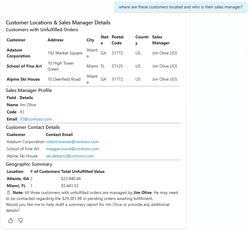Screen dimensions: 248x230
Task: Click the thumbs up feedback icon
Action: click(x=10, y=220)
